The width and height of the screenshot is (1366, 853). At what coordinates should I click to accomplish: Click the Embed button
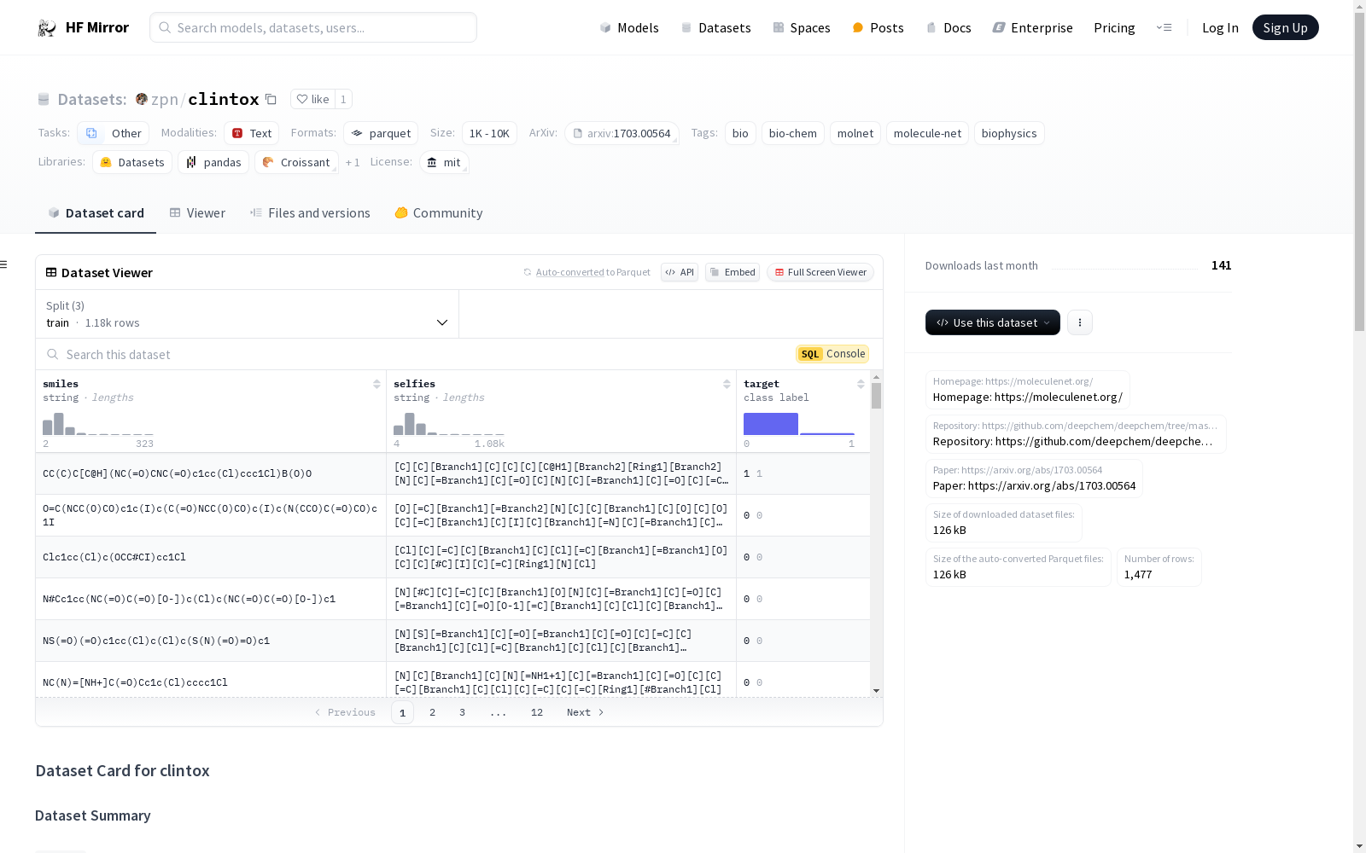pos(733,272)
